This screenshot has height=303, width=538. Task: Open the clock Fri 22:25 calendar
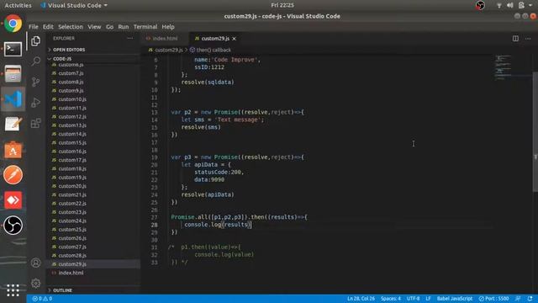pyautogui.click(x=282, y=5)
